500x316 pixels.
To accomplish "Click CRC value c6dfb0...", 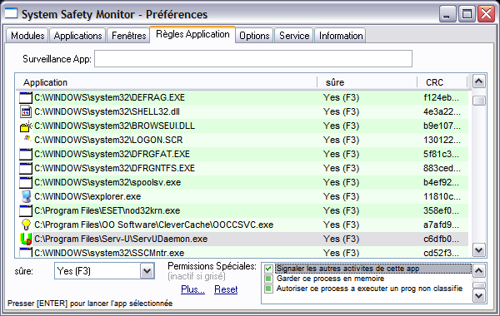I will click(x=441, y=239).
